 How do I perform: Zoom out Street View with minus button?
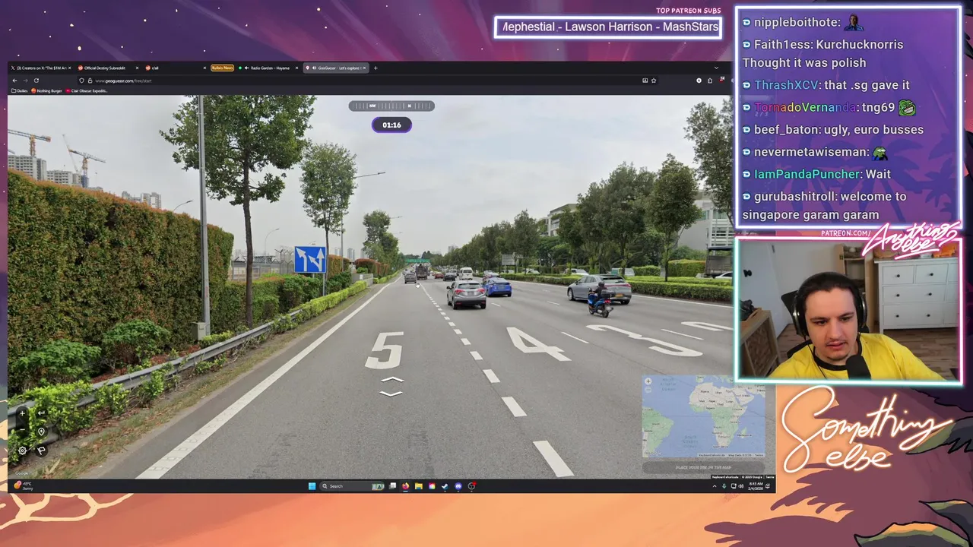[22, 429]
